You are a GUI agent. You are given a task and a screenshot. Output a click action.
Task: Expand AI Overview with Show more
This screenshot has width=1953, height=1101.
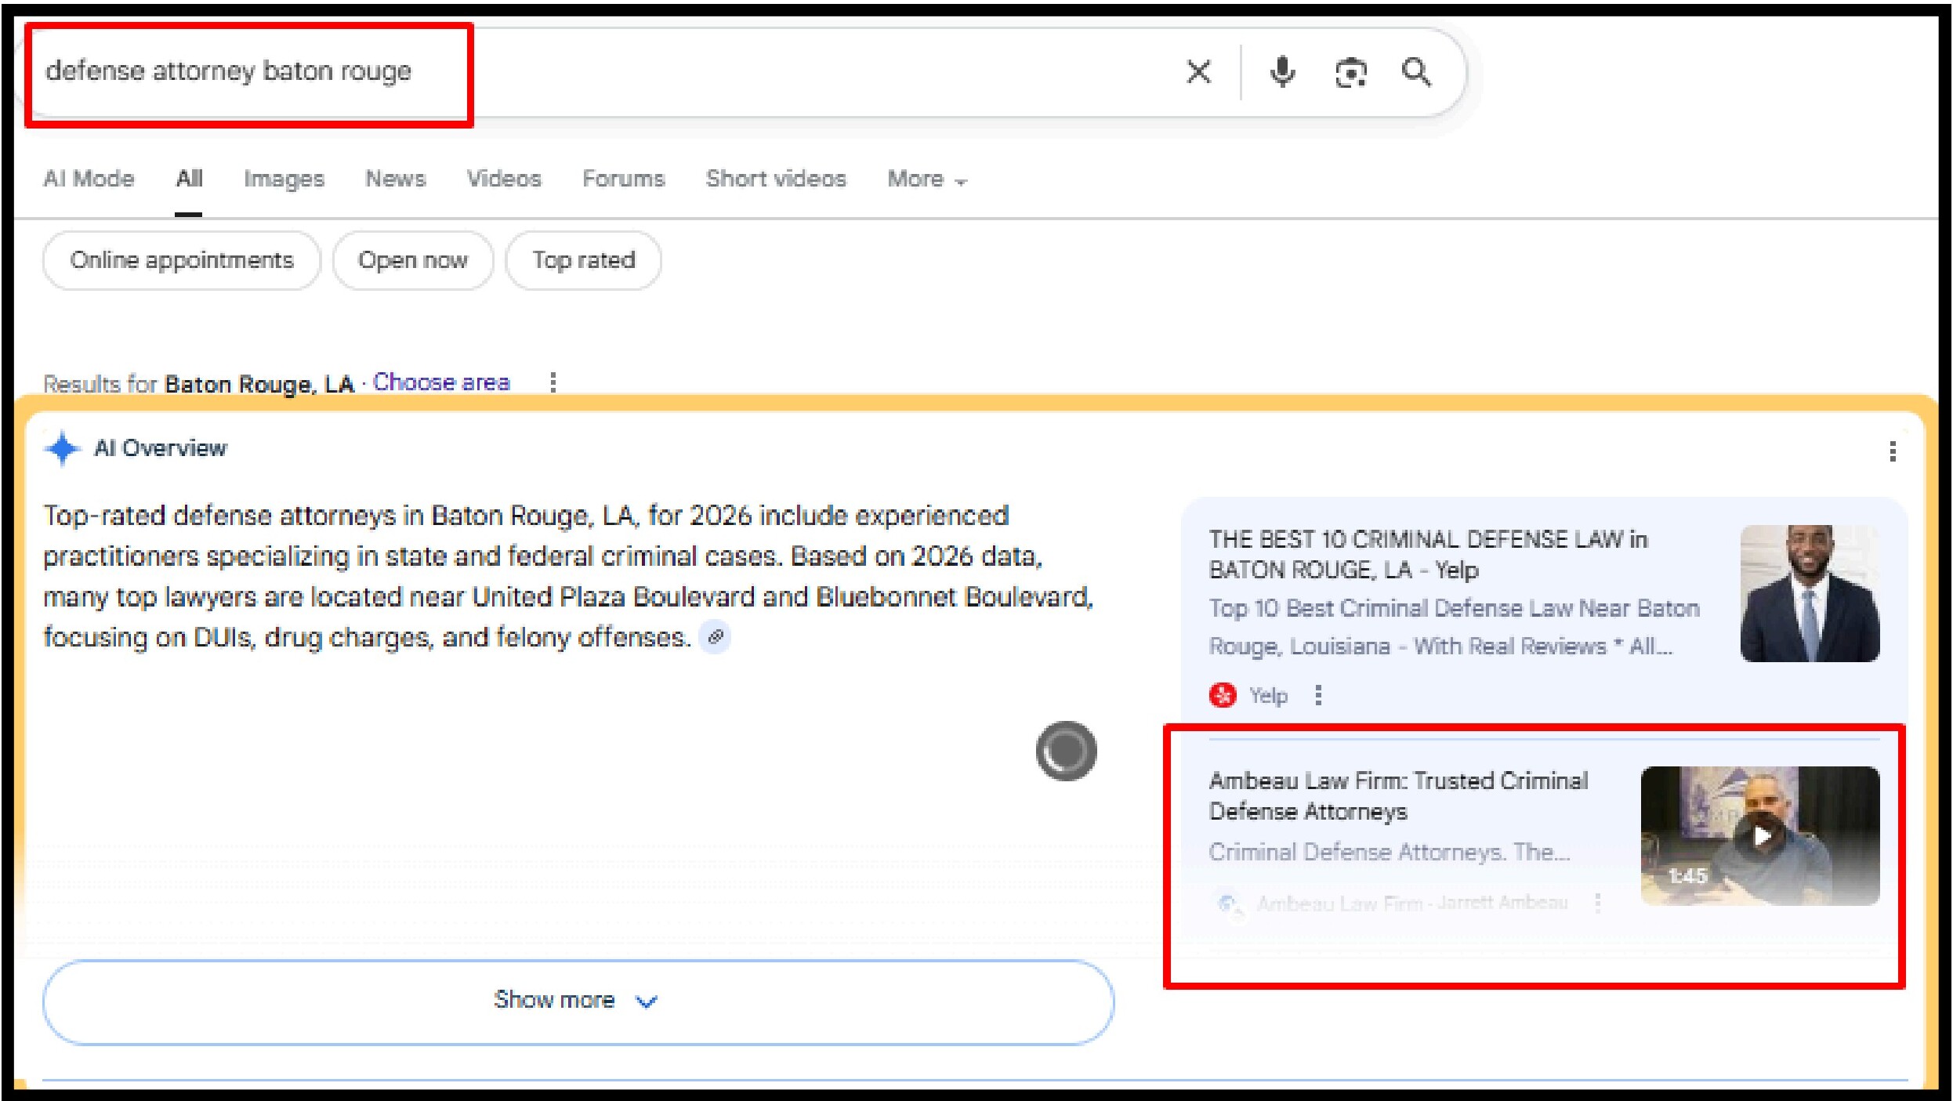click(x=578, y=1001)
